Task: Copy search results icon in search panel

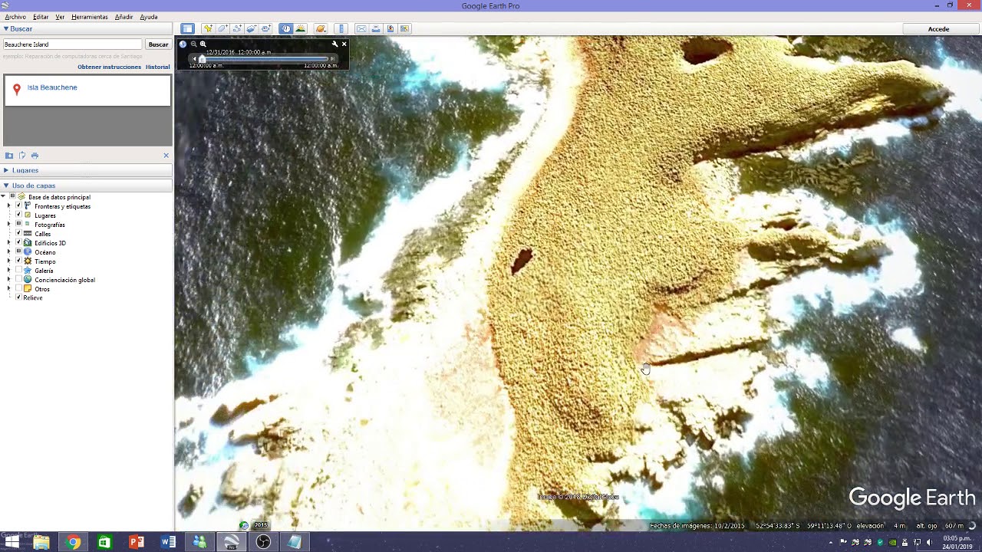Action: click(x=22, y=156)
